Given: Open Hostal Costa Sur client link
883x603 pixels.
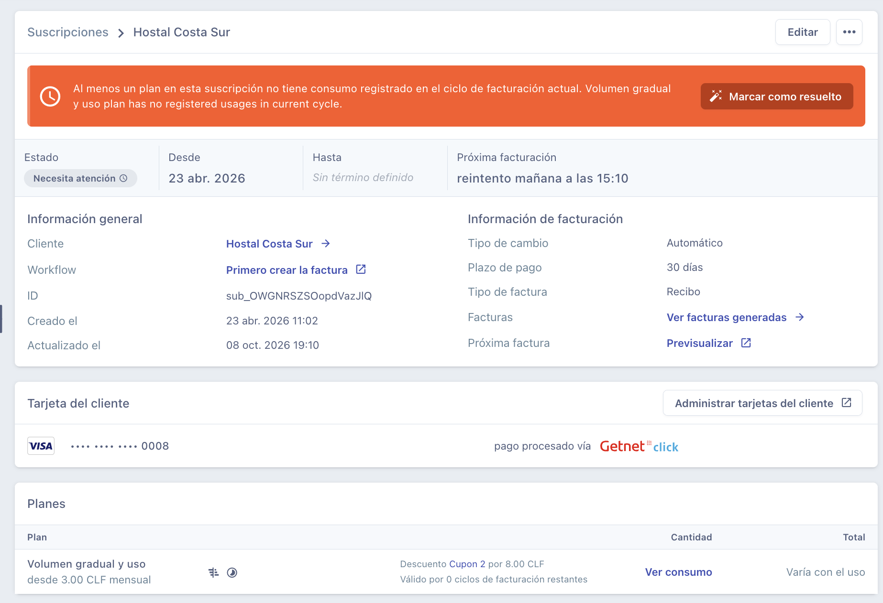Looking at the screenshot, I should pos(269,244).
